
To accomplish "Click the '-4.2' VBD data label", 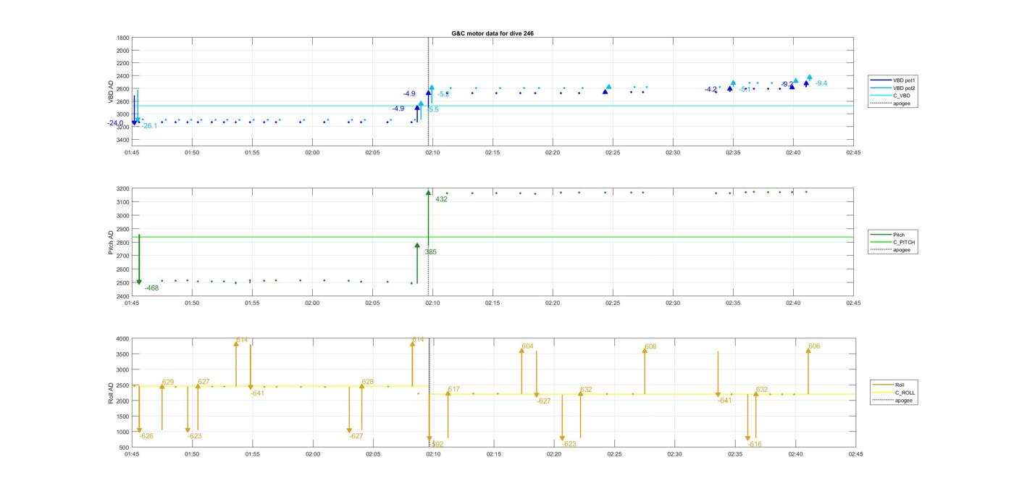I will 711,90.
